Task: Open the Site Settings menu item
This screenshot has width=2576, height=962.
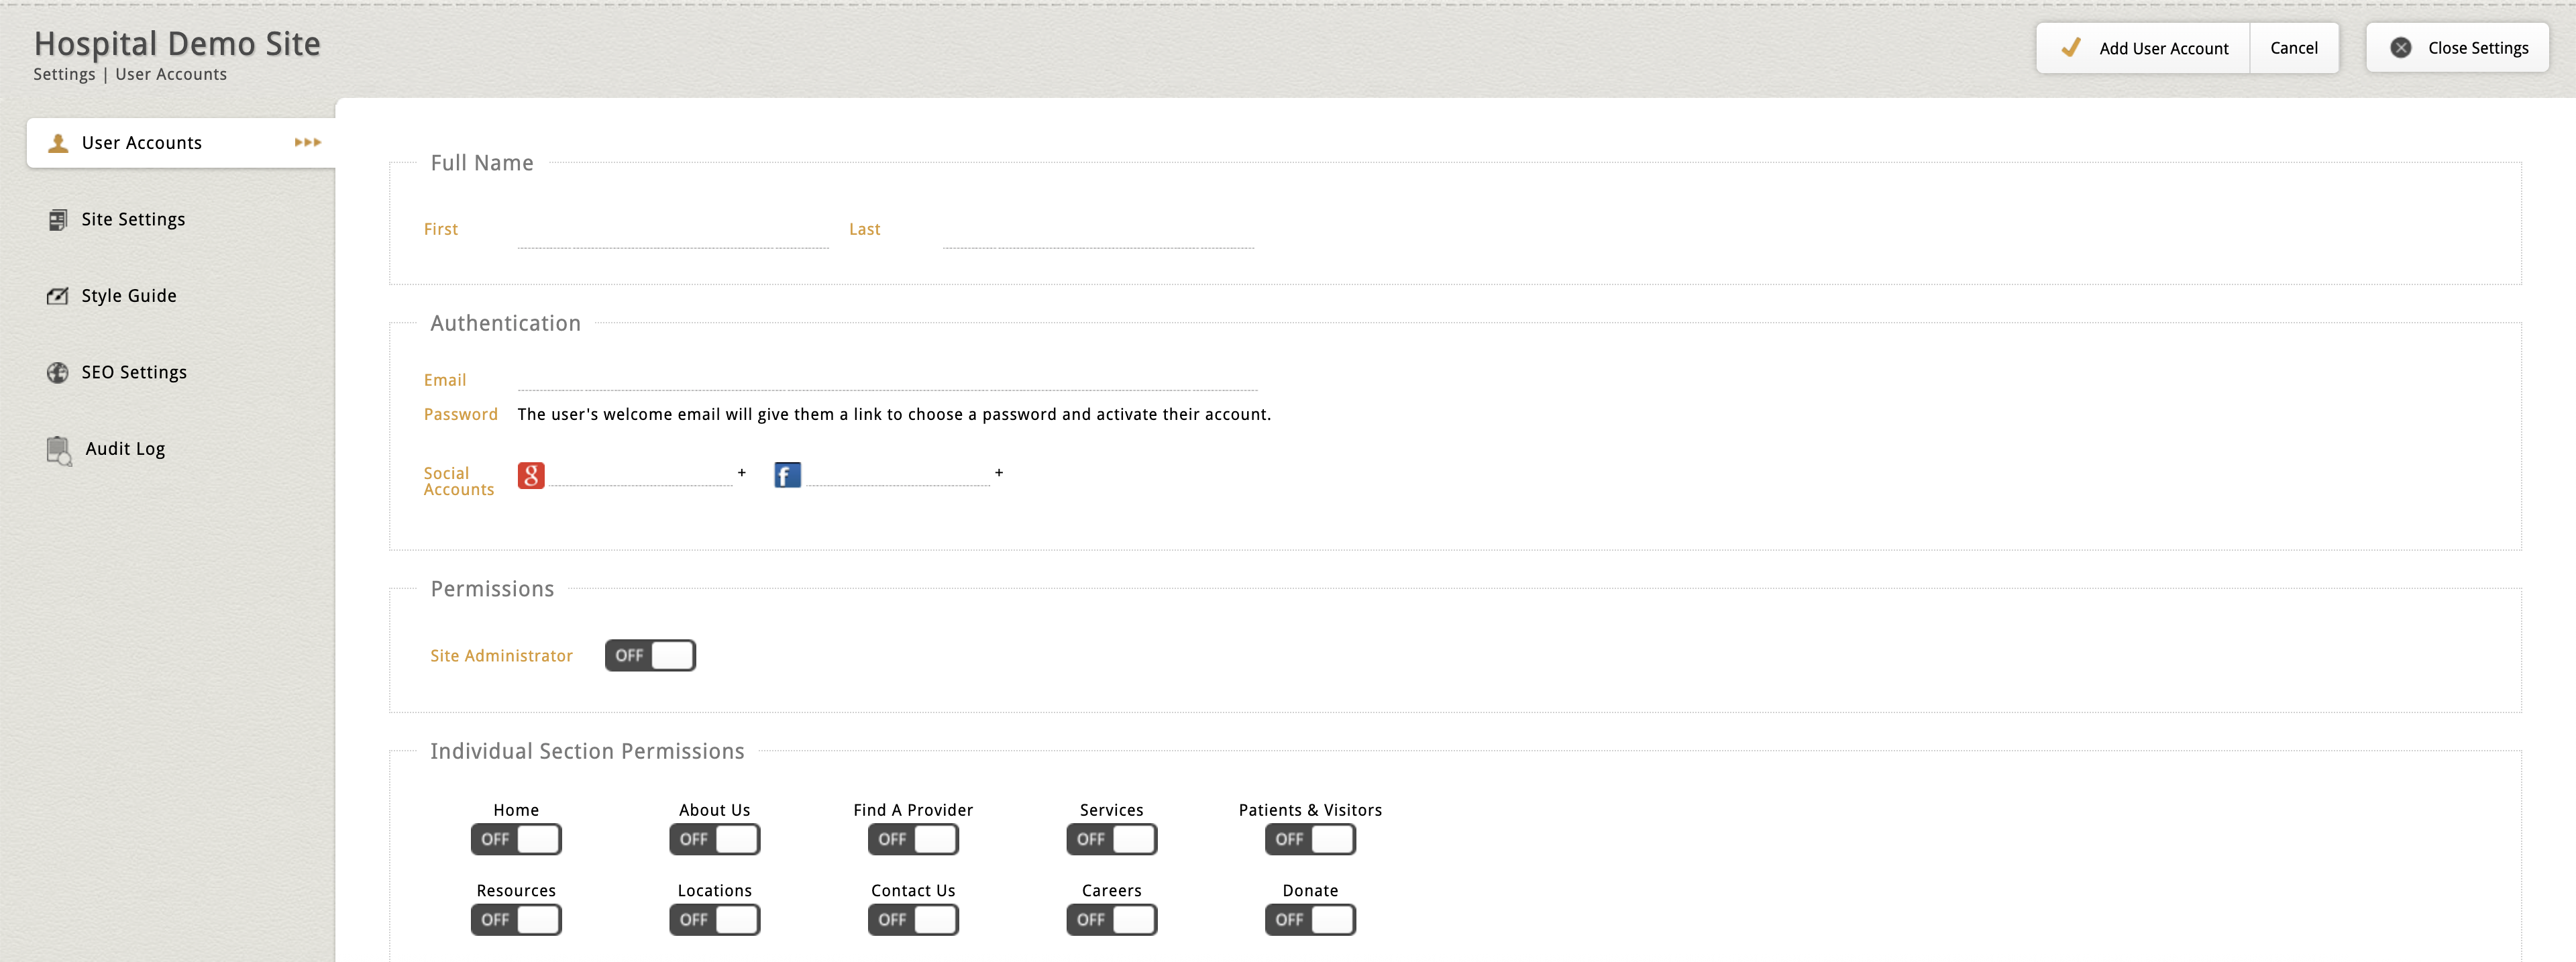Action: coord(133,220)
